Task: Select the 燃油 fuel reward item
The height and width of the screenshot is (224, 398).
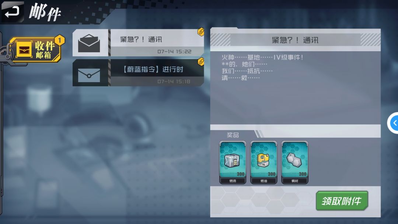Action: click(x=264, y=162)
